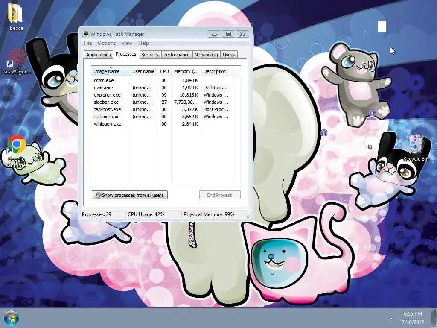437x328 pixels.
Task: Minimize the Windows Task Manager window
Action: [x=214, y=34]
